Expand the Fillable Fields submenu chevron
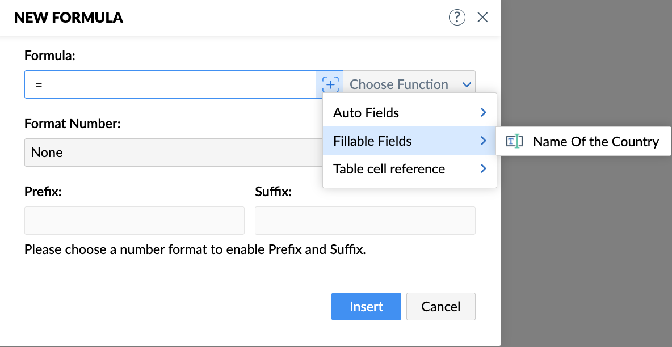Viewport: 672px width, 347px height. click(x=483, y=141)
